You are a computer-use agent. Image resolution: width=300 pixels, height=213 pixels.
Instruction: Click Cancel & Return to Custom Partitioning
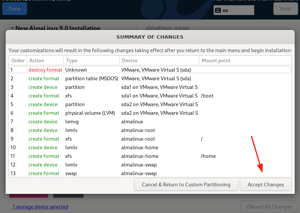point(186,184)
